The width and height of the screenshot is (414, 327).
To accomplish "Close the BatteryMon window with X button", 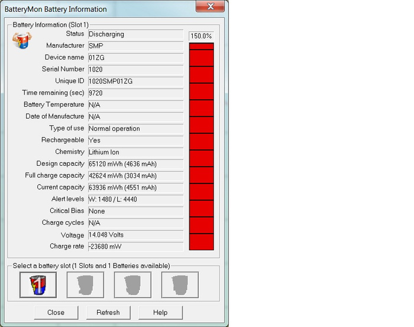I will click(x=210, y=8).
